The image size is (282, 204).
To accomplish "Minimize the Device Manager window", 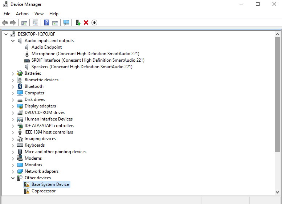I will [x=241, y=4].
